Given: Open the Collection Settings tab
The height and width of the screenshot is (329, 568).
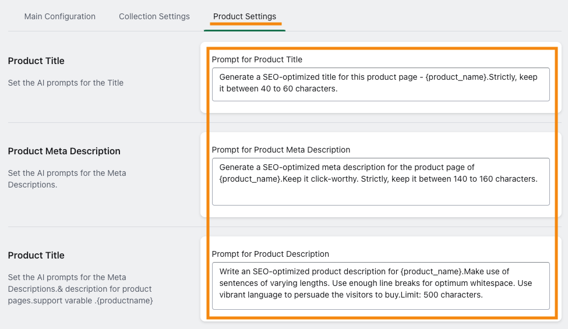Looking at the screenshot, I should pos(154,16).
